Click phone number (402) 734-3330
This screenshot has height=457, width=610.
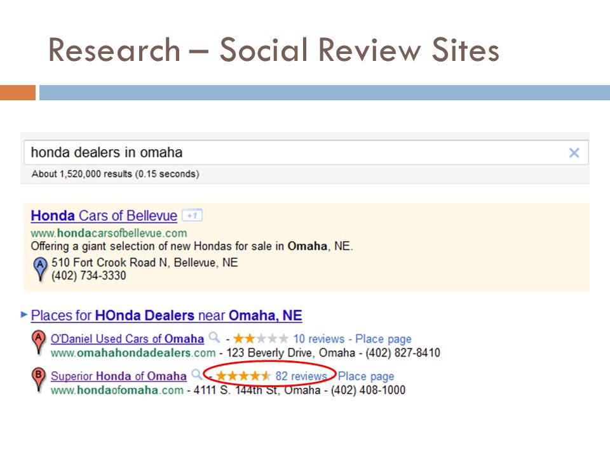pyautogui.click(x=89, y=275)
